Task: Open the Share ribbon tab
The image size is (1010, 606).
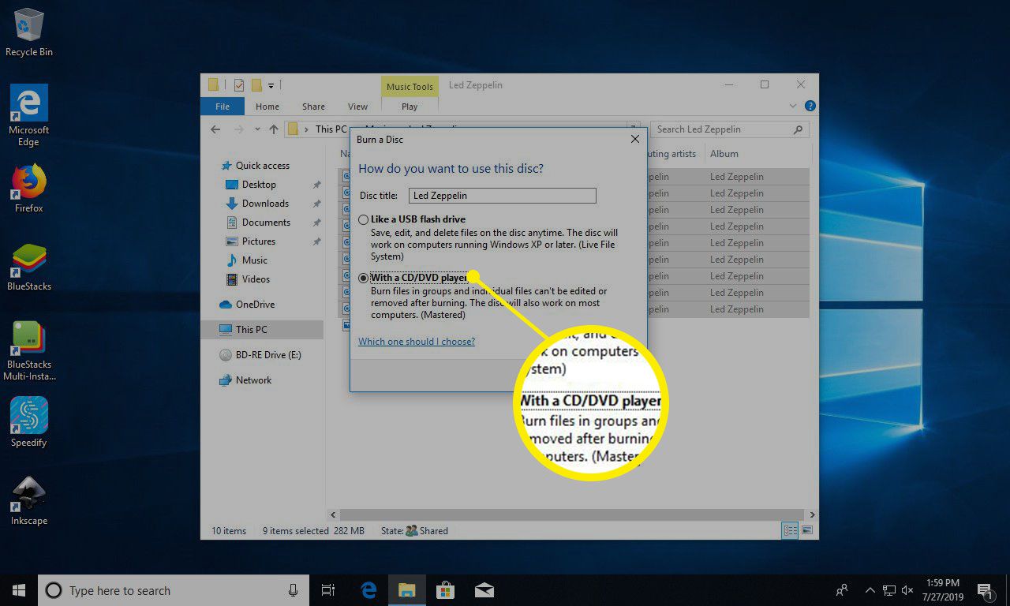Action: click(313, 107)
